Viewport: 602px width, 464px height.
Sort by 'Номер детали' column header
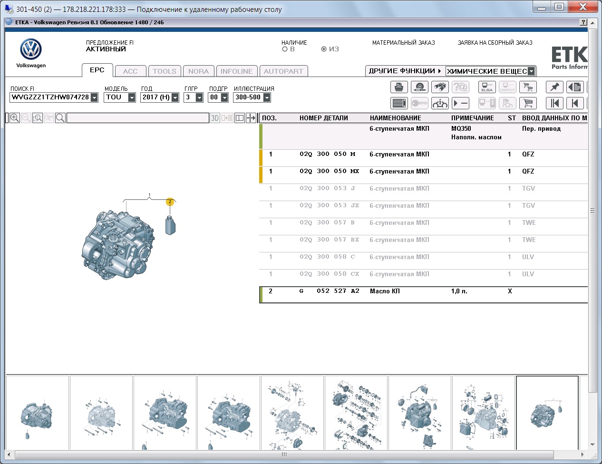click(x=324, y=118)
